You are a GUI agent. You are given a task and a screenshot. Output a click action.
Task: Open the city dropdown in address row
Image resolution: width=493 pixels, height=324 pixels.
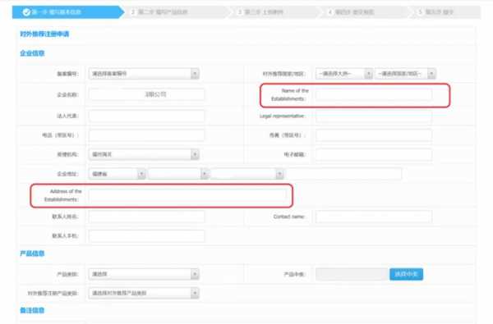click(178, 174)
